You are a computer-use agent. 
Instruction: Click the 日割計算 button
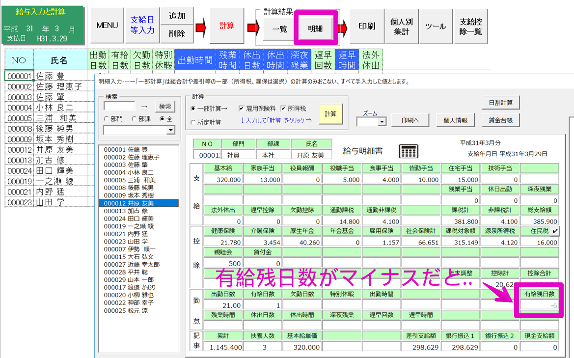point(500,102)
